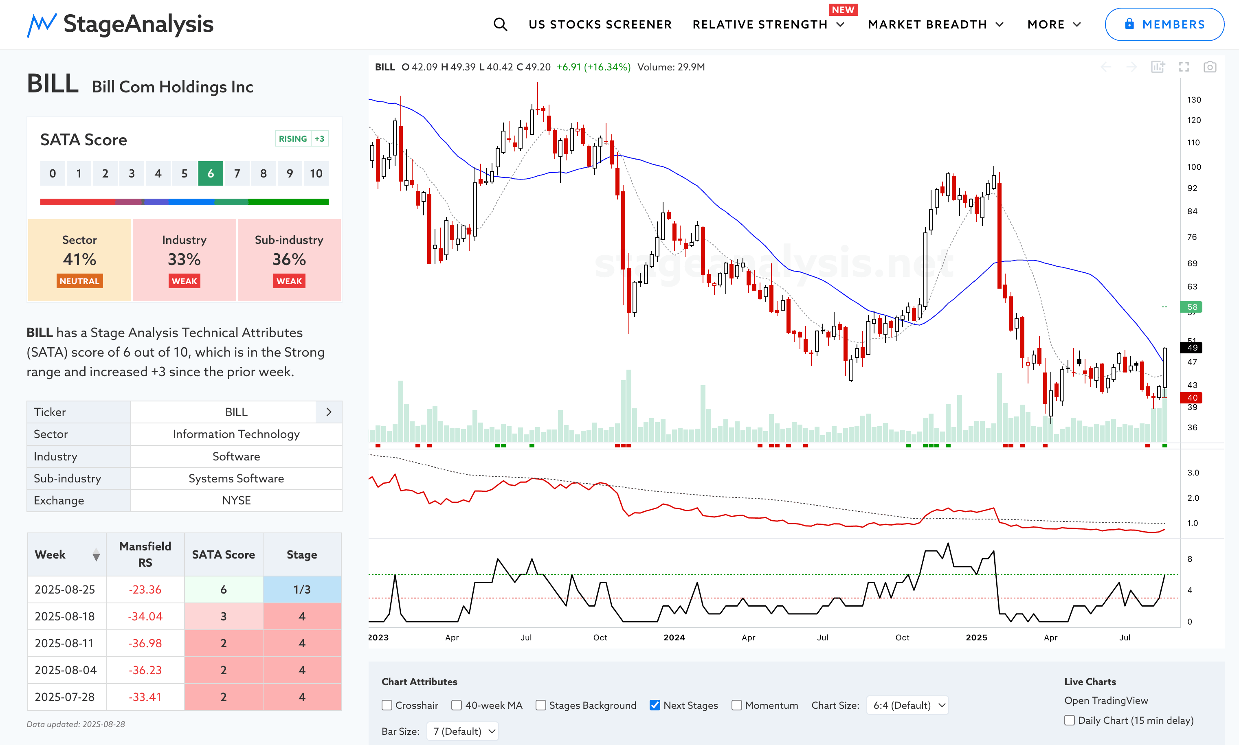Click the Stage column header

tap(302, 555)
